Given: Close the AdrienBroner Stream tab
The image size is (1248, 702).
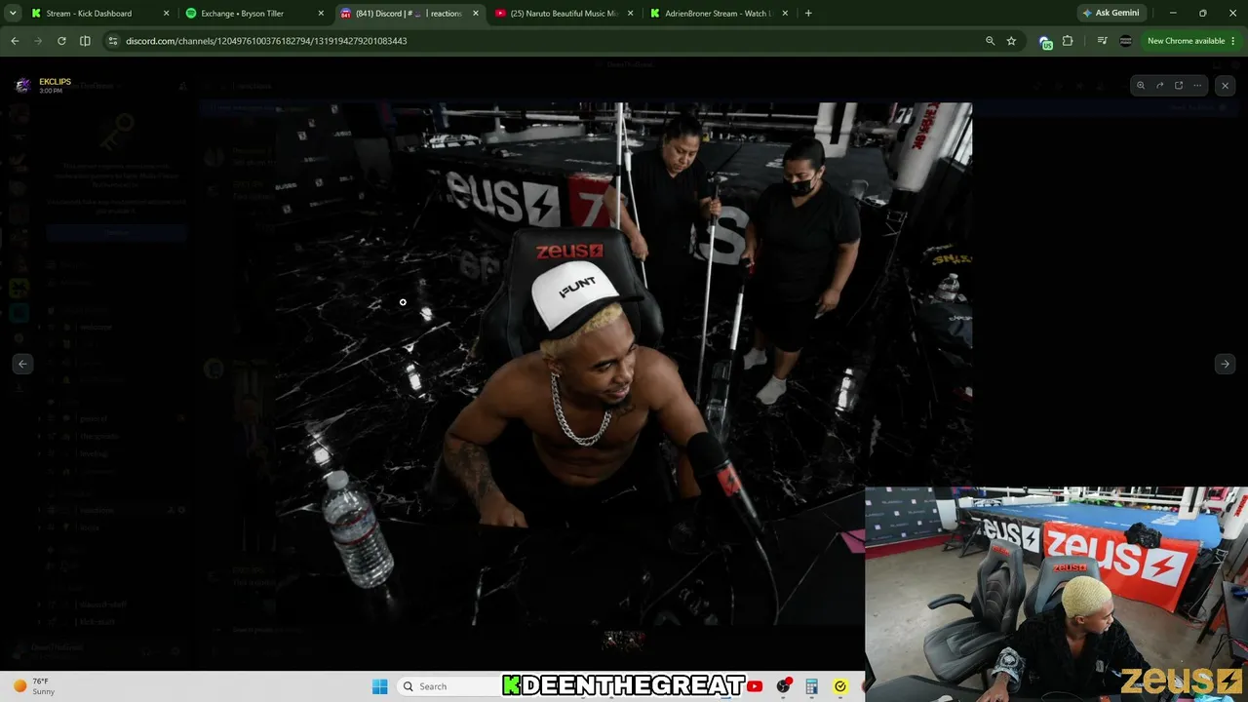Looking at the screenshot, I should tap(785, 14).
